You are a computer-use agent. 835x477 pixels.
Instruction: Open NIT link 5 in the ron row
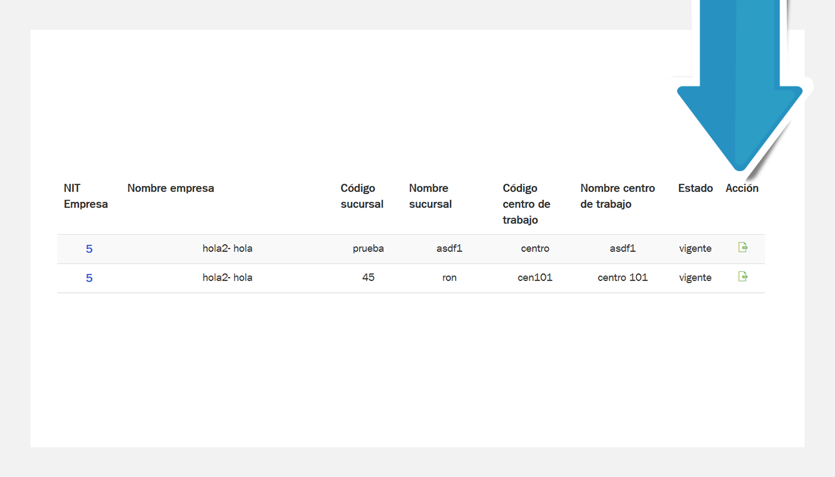[89, 278]
